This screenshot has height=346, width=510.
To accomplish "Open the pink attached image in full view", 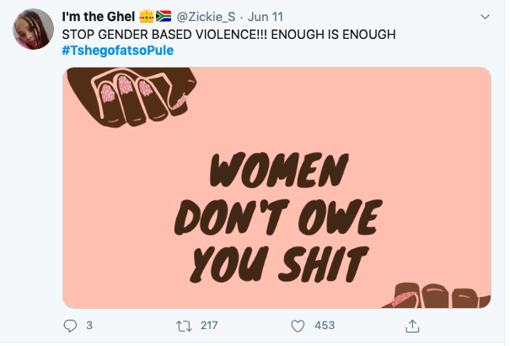I will (276, 188).
